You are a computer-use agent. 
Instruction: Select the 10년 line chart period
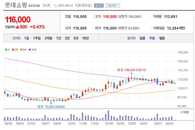click(x=85, y=38)
